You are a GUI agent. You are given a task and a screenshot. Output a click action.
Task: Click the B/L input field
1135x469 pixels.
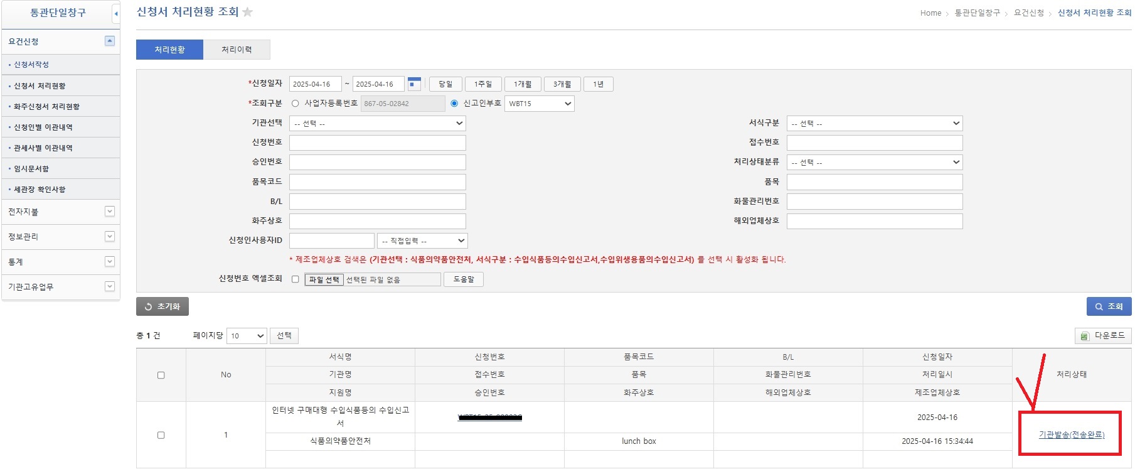point(378,202)
